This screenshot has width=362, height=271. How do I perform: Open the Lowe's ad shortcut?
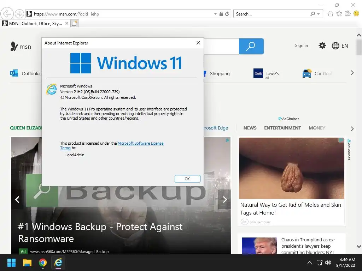click(266, 73)
